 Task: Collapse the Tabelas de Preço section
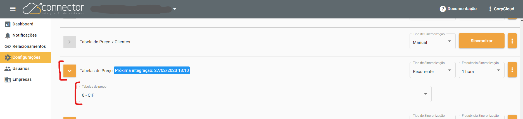[70, 71]
